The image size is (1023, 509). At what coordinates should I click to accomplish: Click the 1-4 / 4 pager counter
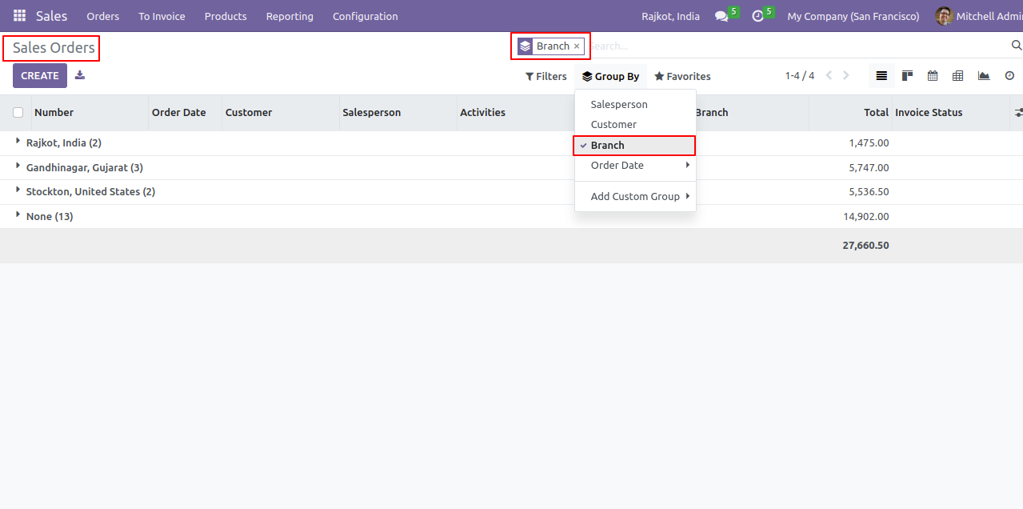point(799,76)
